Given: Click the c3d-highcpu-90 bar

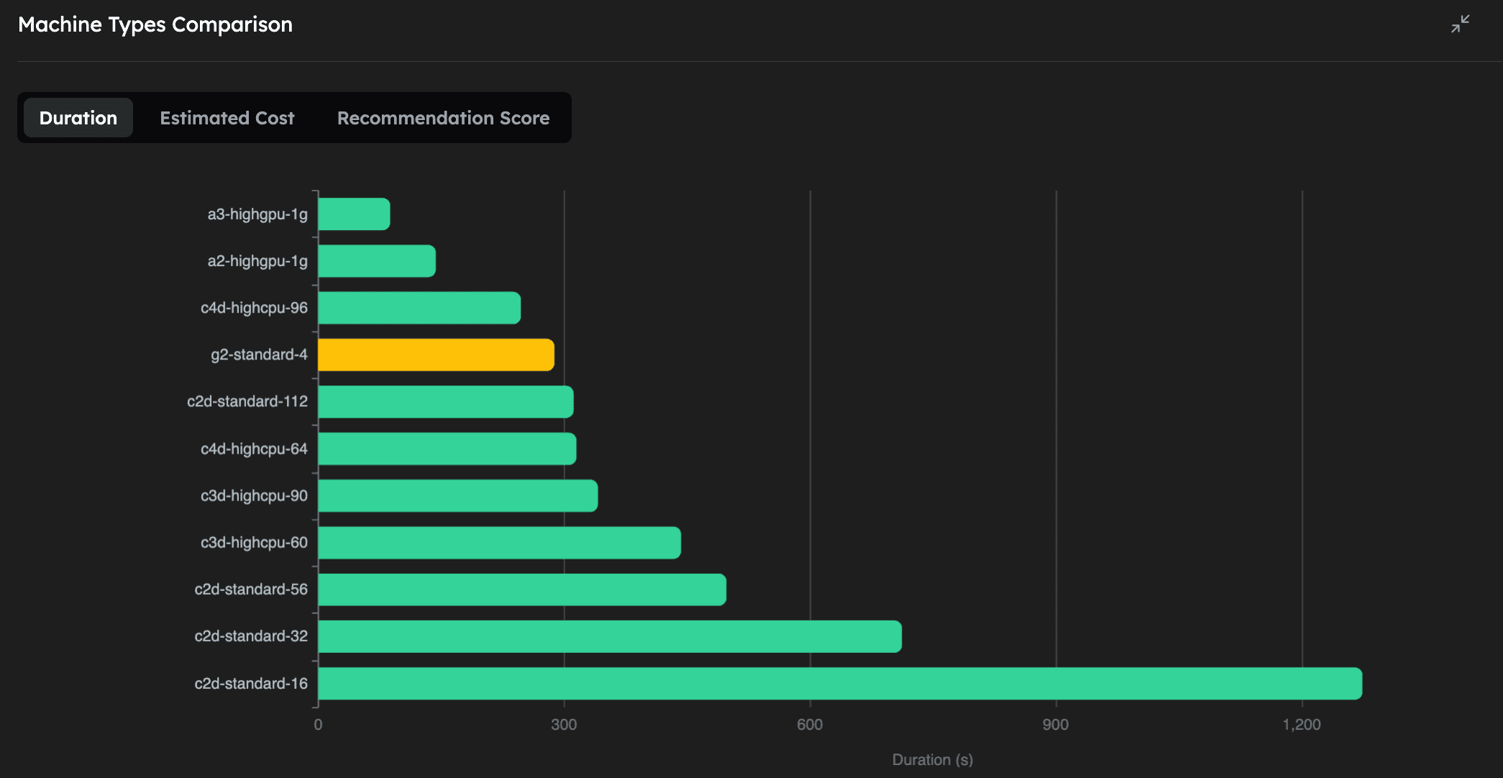Looking at the screenshot, I should click(x=453, y=495).
